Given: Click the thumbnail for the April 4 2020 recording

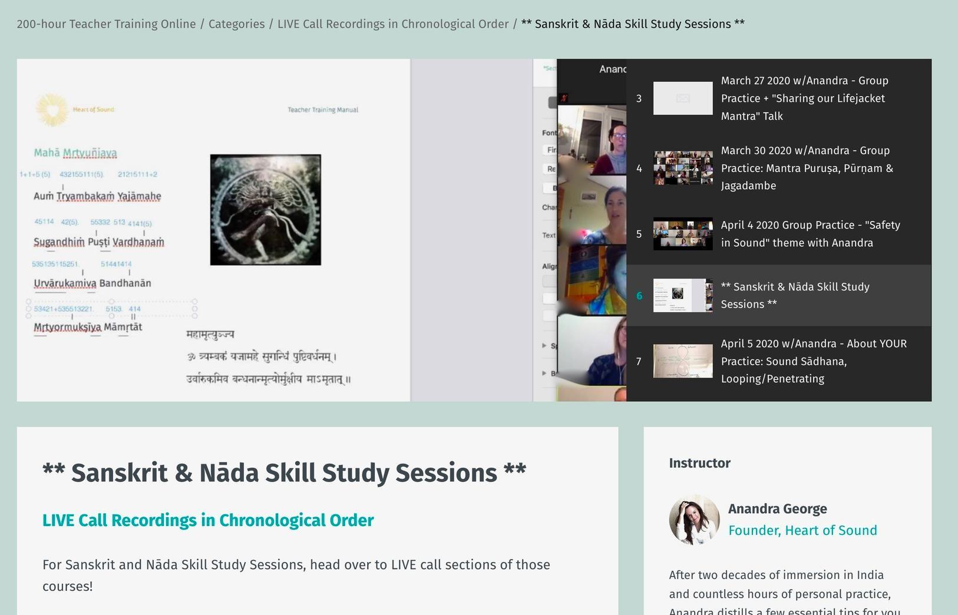Looking at the screenshot, I should pos(683,234).
